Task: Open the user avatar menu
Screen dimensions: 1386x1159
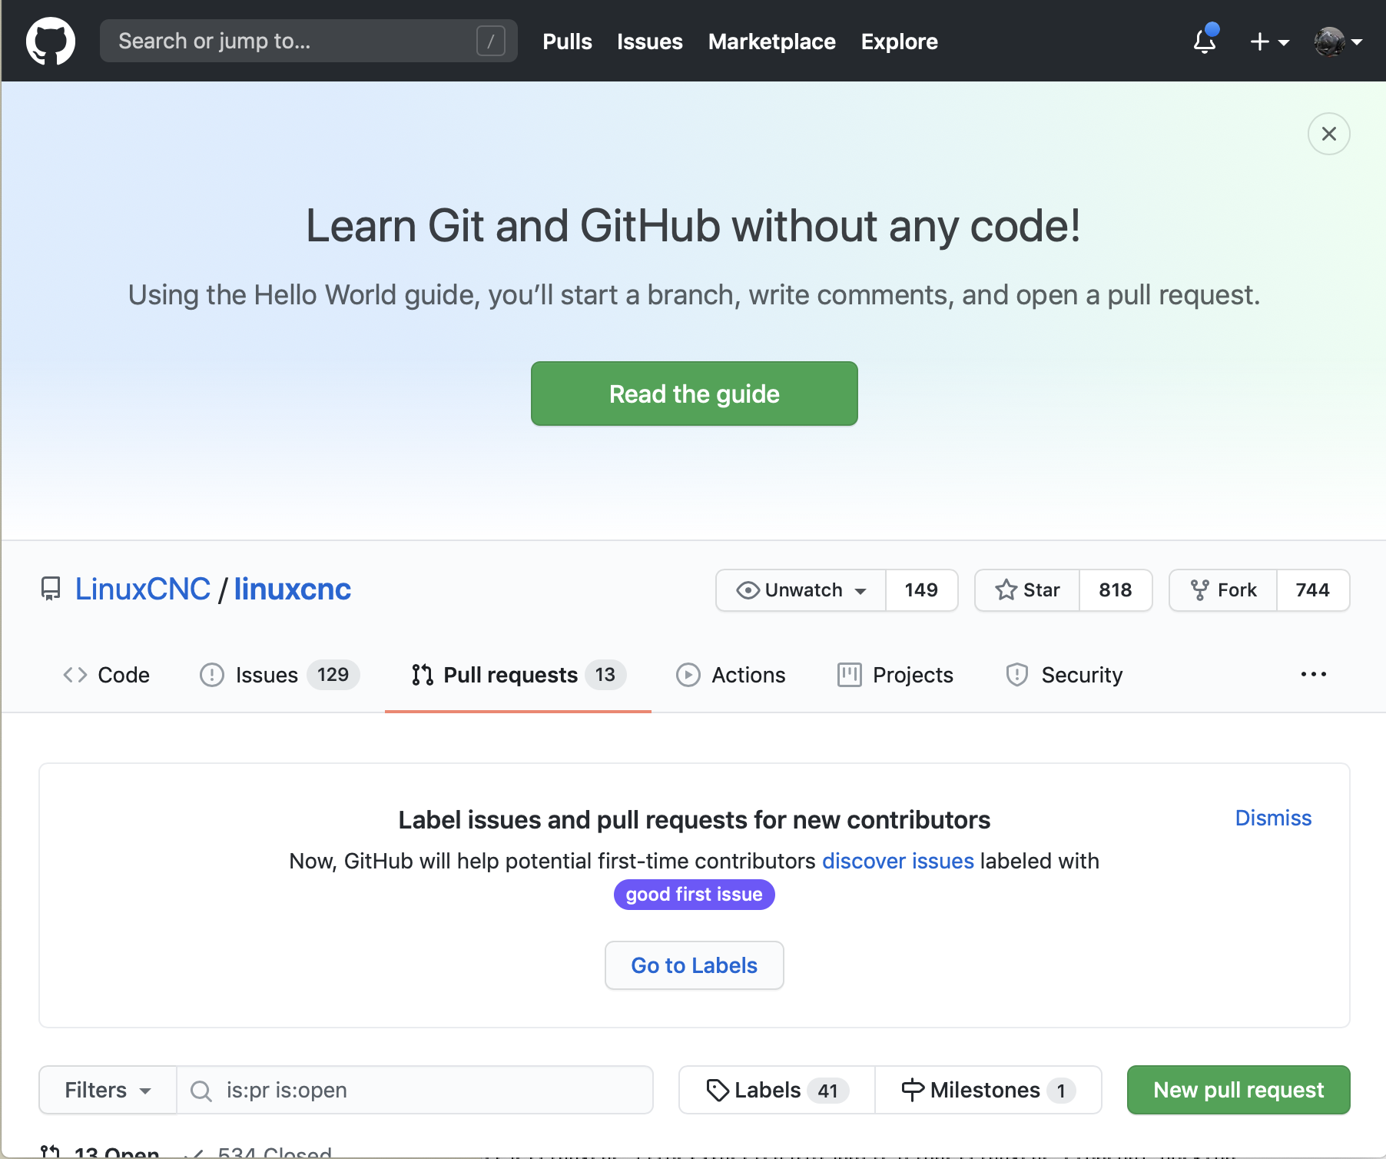Action: 1338,42
